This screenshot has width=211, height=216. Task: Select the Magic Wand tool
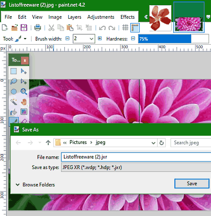pos(14,102)
